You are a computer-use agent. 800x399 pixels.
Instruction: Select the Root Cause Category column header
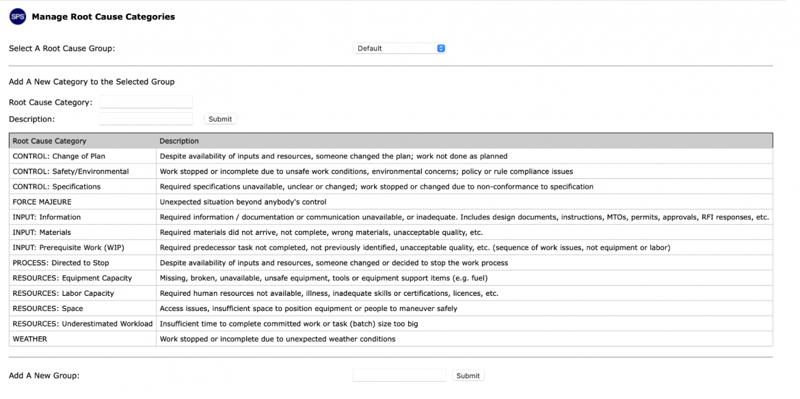(49, 141)
